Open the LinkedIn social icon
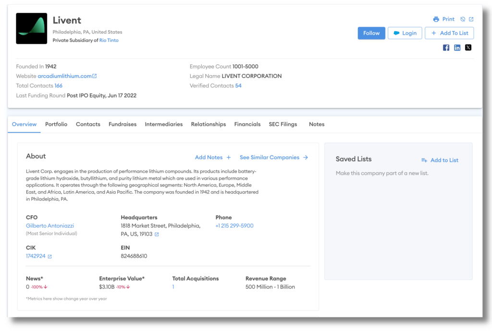This screenshot has height=334, width=492. coord(457,48)
